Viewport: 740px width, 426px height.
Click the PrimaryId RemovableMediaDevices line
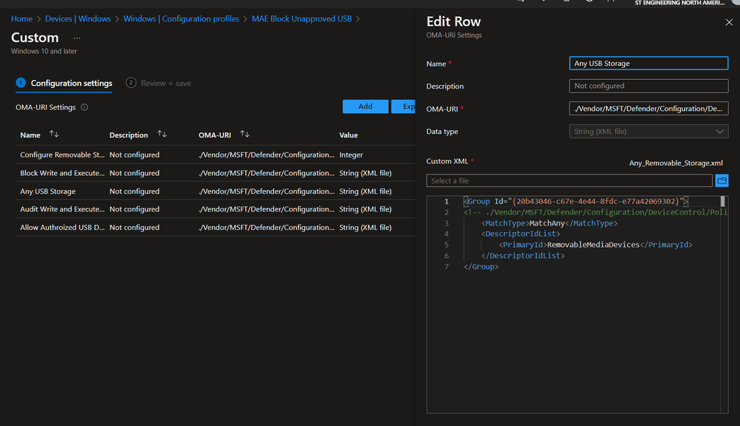596,245
